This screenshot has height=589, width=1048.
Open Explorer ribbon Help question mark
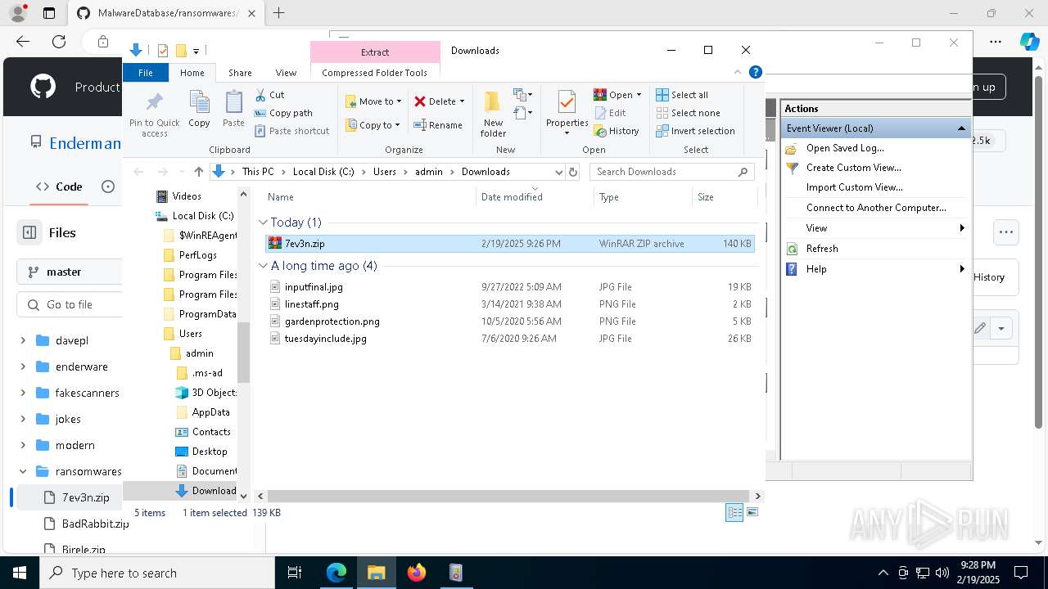pos(756,72)
